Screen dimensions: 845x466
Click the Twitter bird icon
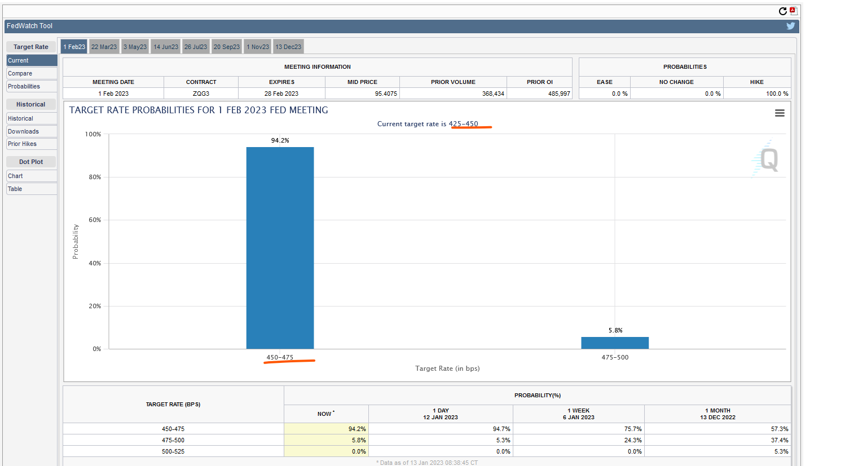(x=790, y=26)
